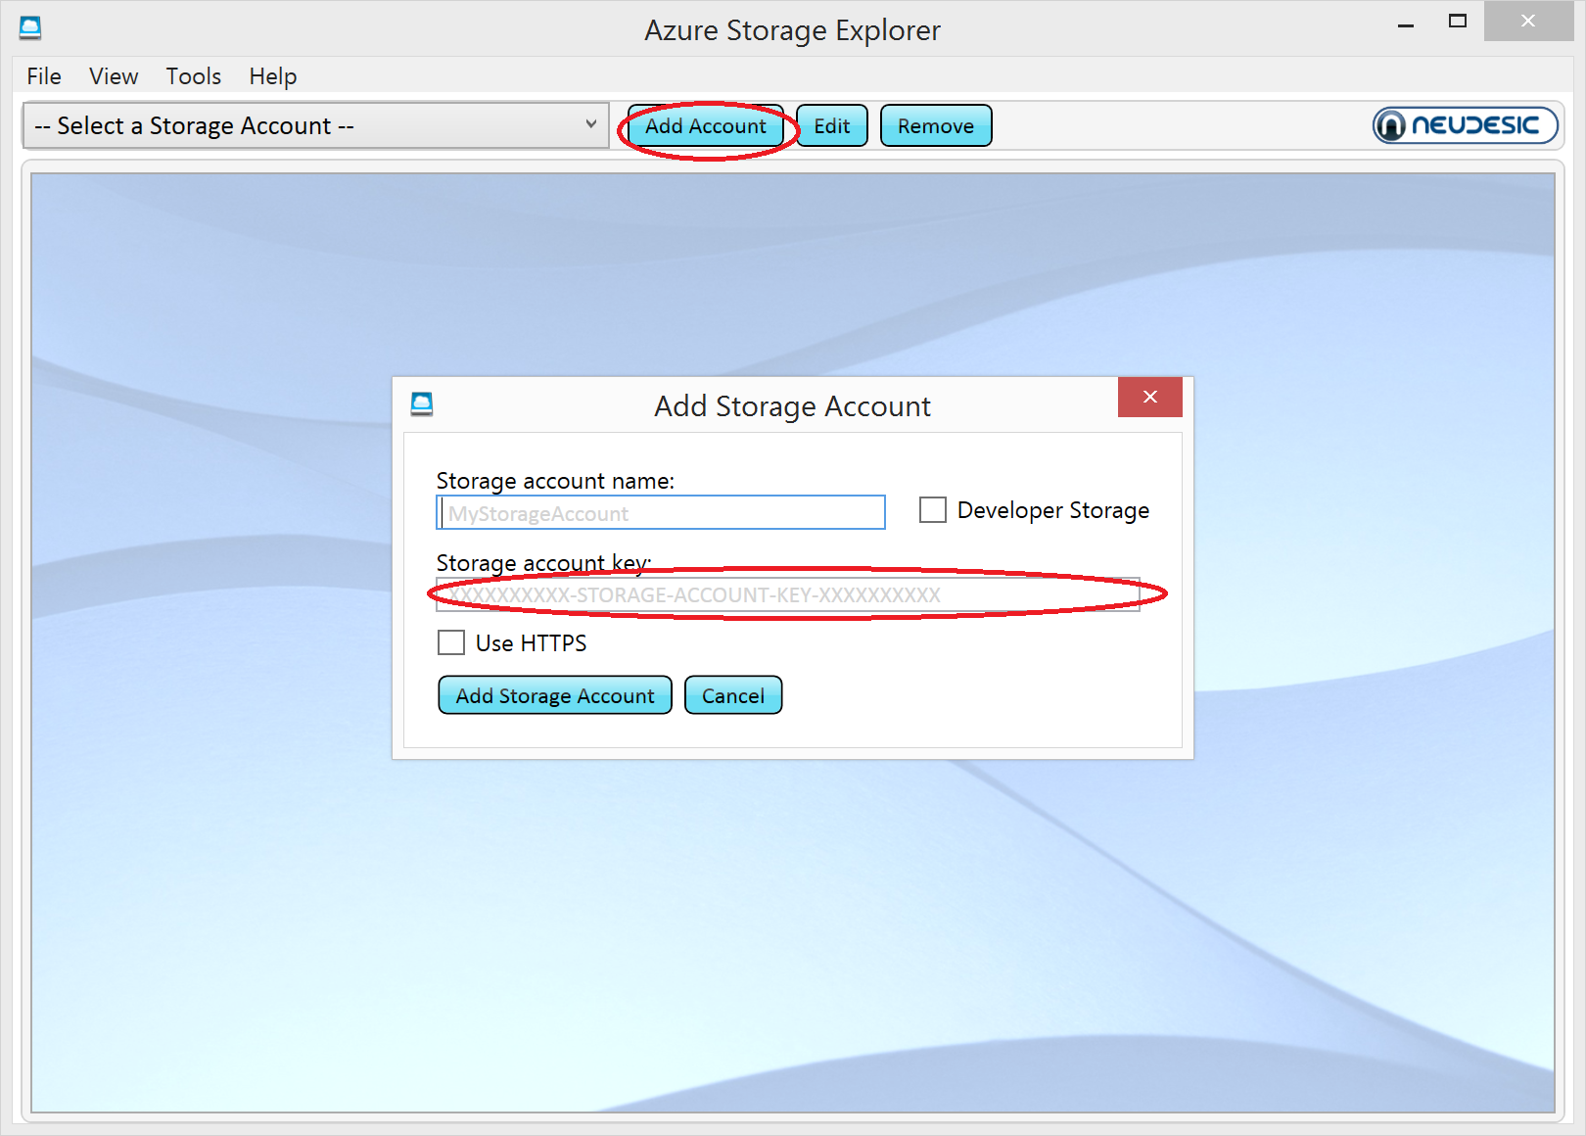Screen dimensions: 1586x1136
Task: Enable the Developer Storage checkbox
Action: pyautogui.click(x=933, y=510)
